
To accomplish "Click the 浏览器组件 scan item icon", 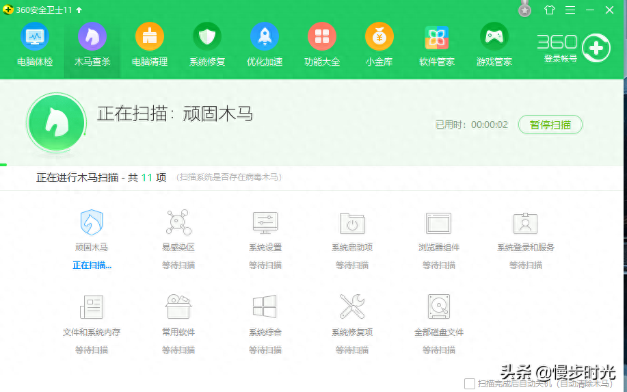I will coord(438,223).
